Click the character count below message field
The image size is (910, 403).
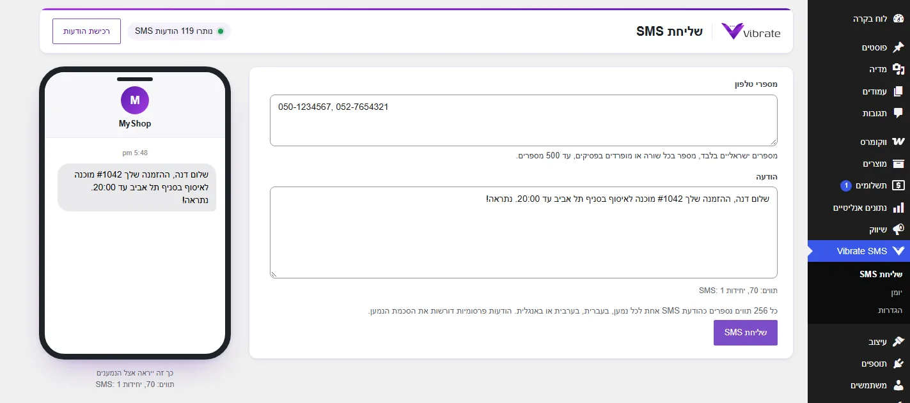click(738, 291)
